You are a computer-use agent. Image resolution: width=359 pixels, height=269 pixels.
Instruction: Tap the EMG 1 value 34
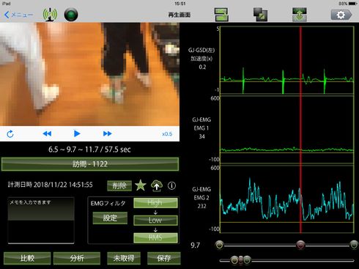click(x=201, y=136)
